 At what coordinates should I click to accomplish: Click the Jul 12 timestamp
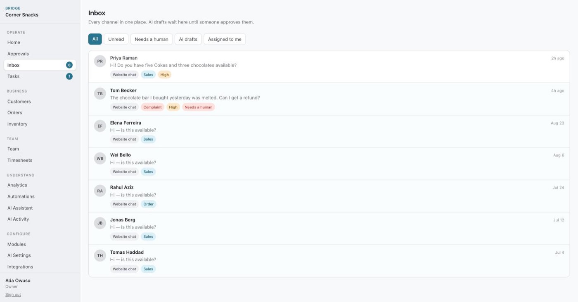coord(559,220)
